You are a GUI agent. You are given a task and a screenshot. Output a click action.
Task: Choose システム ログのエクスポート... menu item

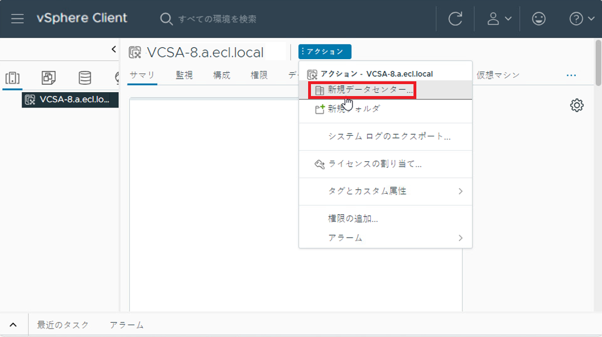[x=386, y=136]
